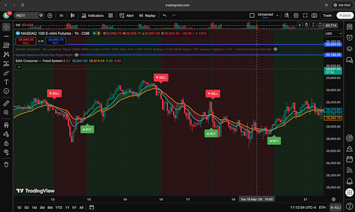This screenshot has width=355, height=212.
Task: Toggle Market Sessions Stock indicator visibility
Action: (x=77, y=55)
